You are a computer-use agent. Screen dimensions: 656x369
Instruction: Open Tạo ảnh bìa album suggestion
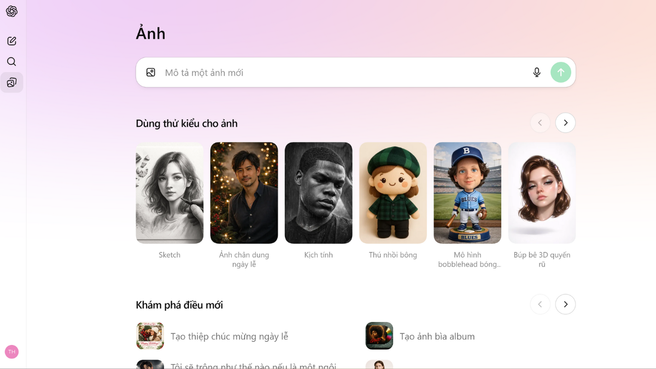436,336
